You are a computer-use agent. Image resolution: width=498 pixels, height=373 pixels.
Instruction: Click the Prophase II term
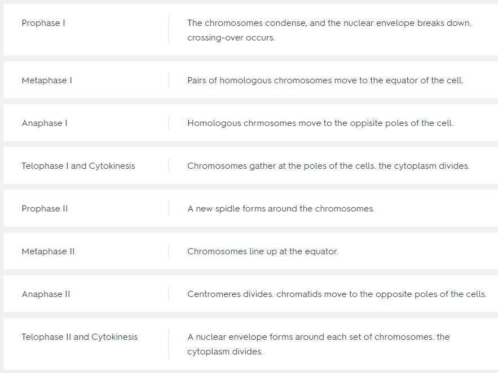pos(45,209)
